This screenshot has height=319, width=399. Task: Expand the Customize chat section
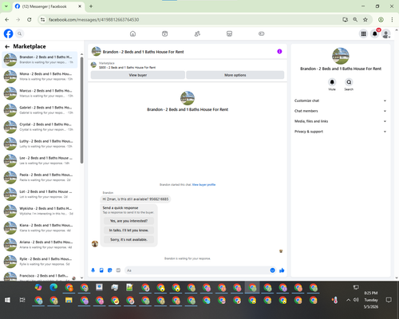tap(340, 100)
